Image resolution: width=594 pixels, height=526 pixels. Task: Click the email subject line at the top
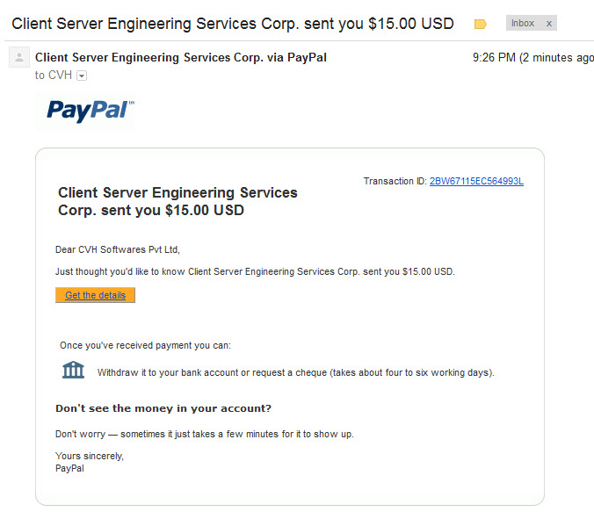(x=233, y=24)
